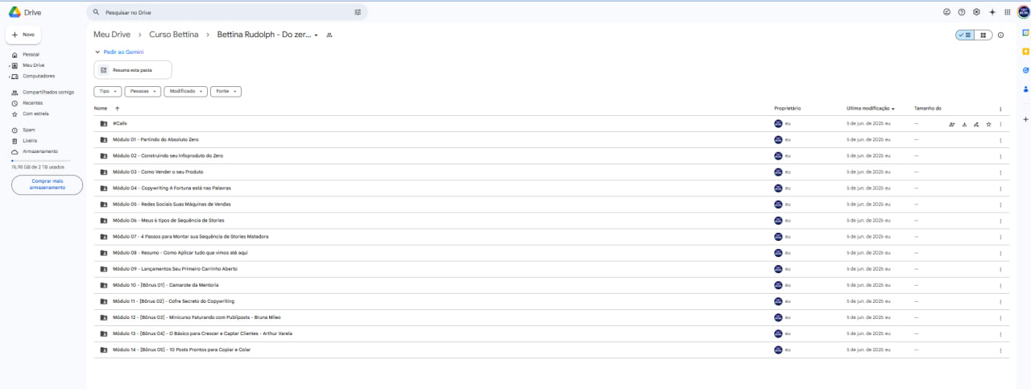Navigate to Meu Drive breadcrumb
The image size is (1031, 389).
click(112, 35)
